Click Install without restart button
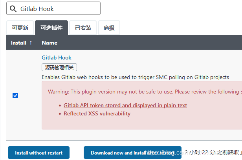Image resolution: width=242 pixels, height=160 pixels. pos(38,153)
